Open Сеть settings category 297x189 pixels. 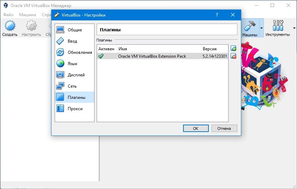(75, 86)
